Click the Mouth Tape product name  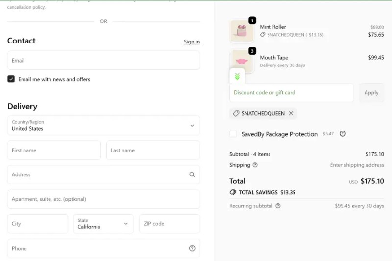pos(274,58)
